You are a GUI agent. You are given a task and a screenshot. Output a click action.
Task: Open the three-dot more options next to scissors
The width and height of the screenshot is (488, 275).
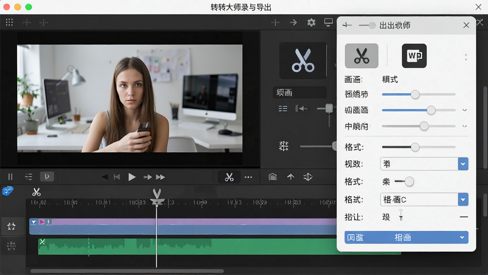click(x=248, y=177)
